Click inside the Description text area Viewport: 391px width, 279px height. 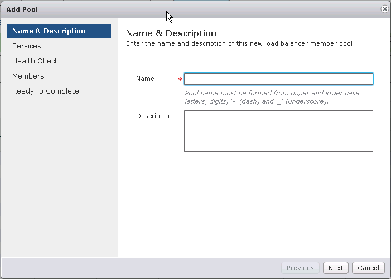click(x=278, y=131)
